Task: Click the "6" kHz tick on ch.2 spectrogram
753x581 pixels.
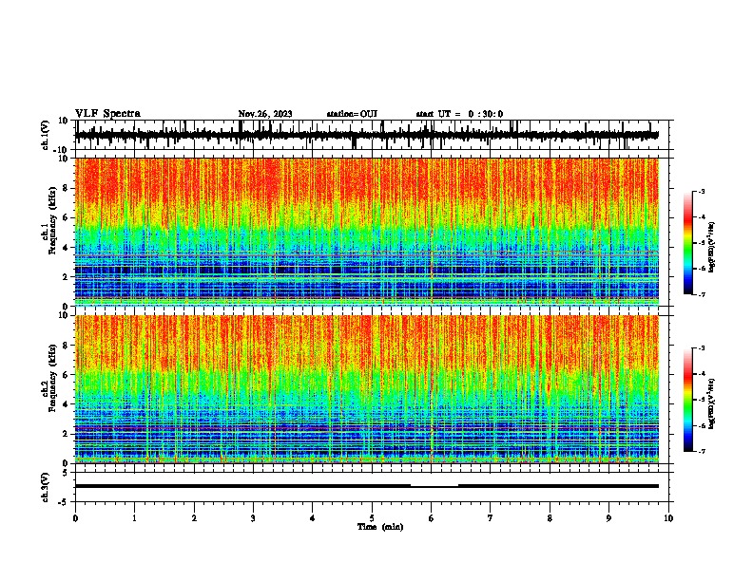Action: (66, 375)
